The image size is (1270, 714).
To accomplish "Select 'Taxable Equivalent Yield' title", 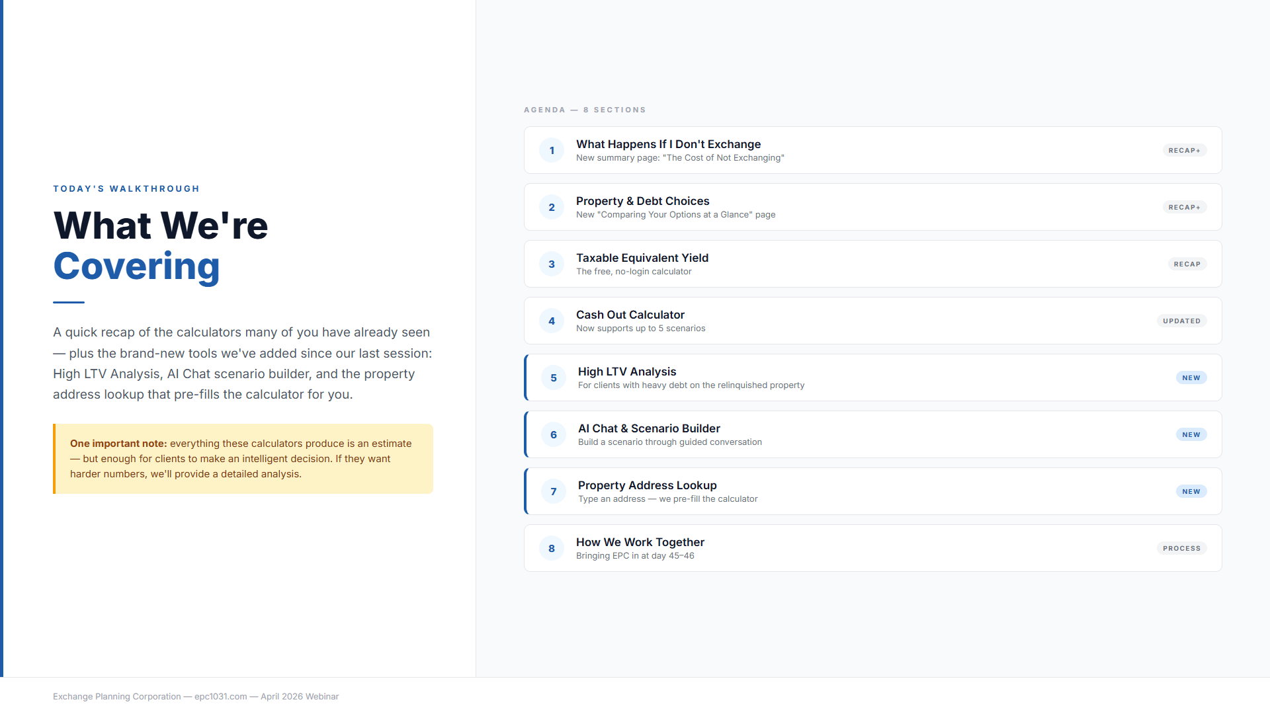I will point(642,258).
